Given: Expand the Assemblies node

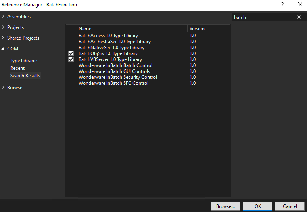Looking at the screenshot, I should click(3, 16).
